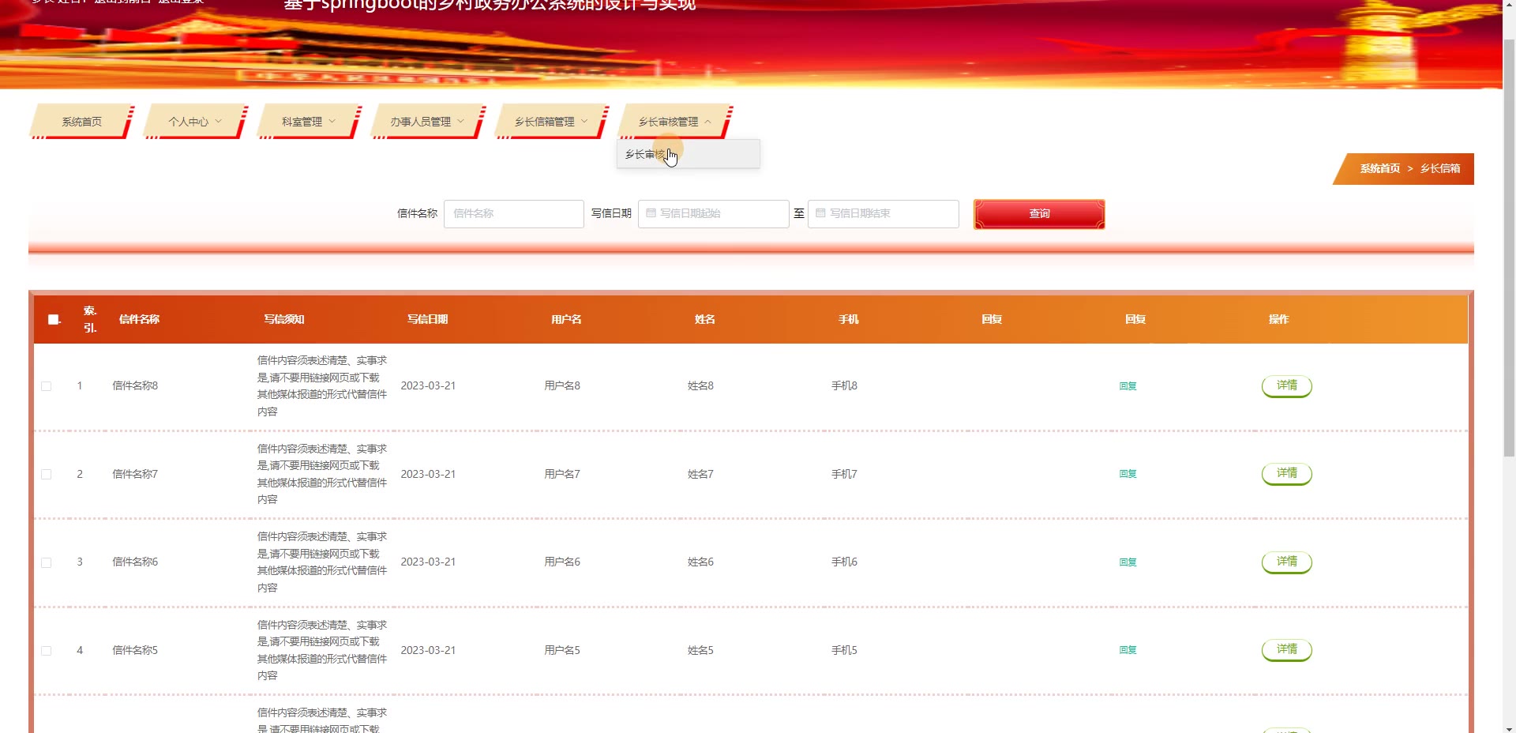1516x733 pixels.
Task: Select the 信件名称5 cell
Action: coord(135,650)
